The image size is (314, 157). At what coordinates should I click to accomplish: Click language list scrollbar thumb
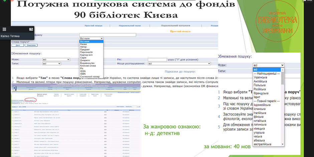click(x=283, y=78)
